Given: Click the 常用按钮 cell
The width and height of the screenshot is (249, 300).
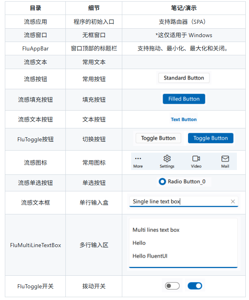Looking at the screenshot, I should pyautogui.click(x=94, y=79).
